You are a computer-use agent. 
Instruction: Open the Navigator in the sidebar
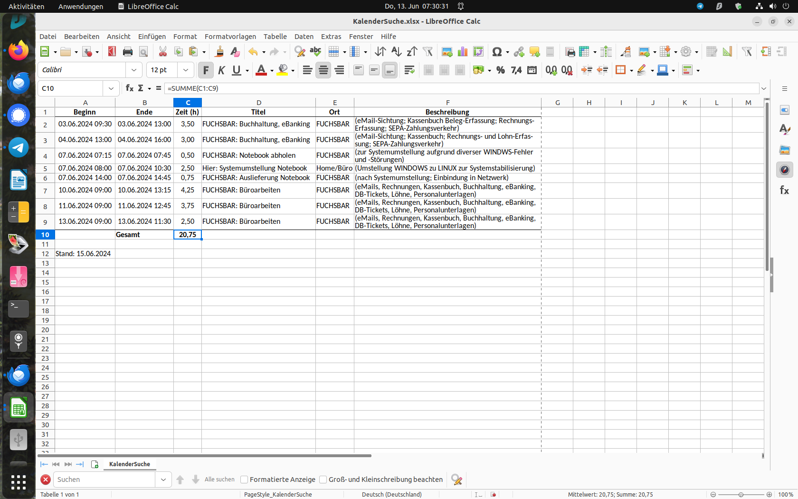pos(784,170)
